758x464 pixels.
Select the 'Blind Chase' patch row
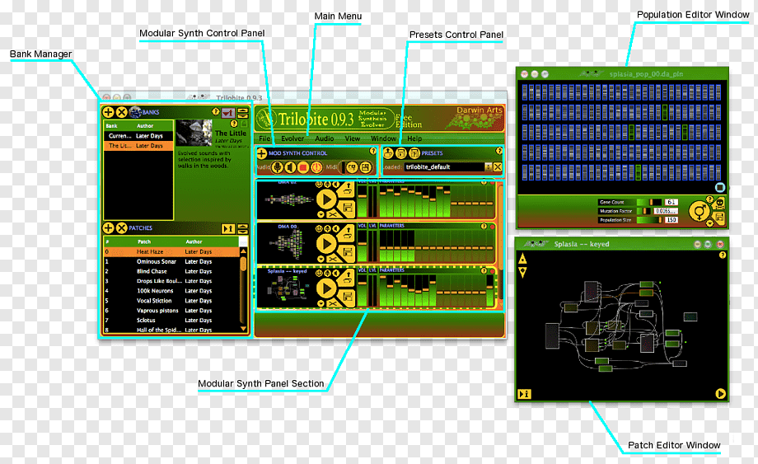171,271
